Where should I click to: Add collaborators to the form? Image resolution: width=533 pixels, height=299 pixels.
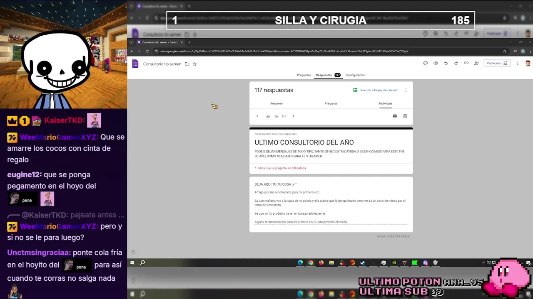tap(476, 63)
